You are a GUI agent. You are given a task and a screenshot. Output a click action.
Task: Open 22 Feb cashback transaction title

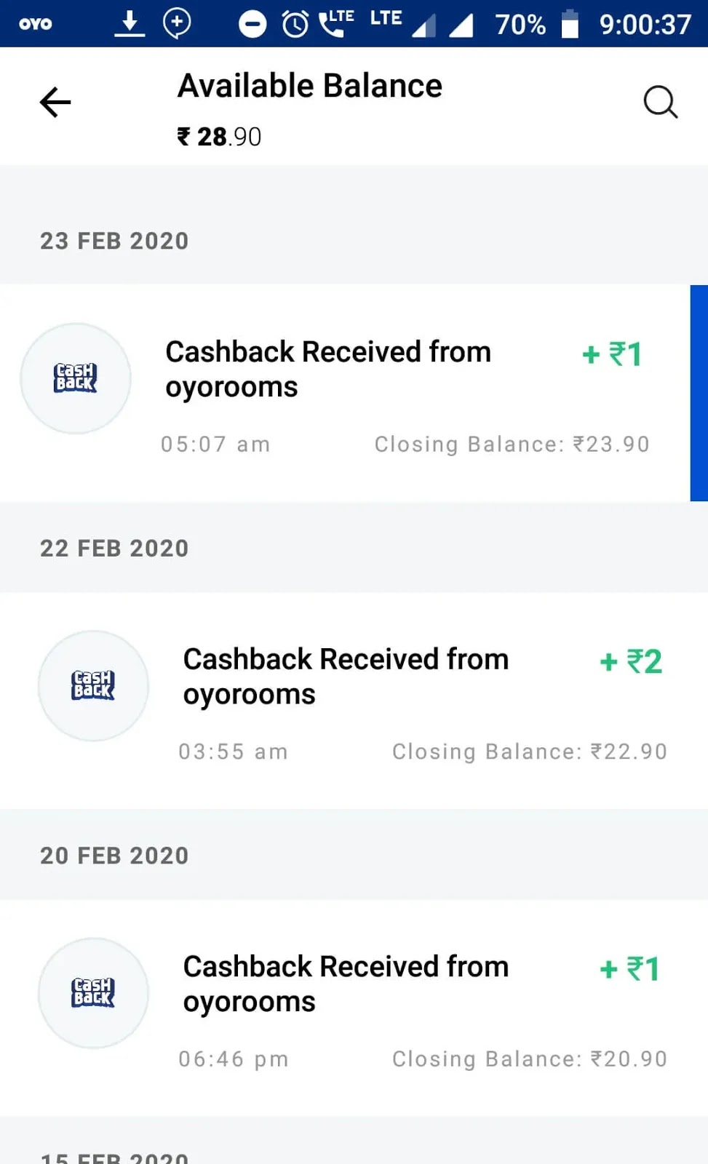coord(346,677)
